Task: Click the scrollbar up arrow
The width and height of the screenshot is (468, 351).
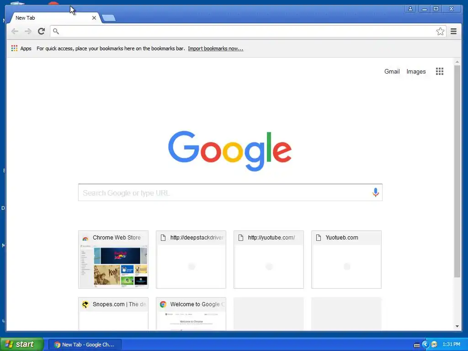Action: 457,62
